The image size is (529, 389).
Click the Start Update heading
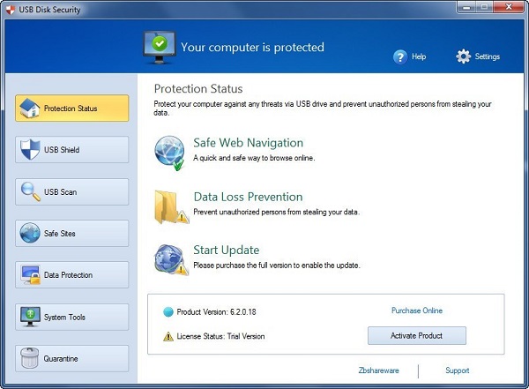tap(226, 251)
